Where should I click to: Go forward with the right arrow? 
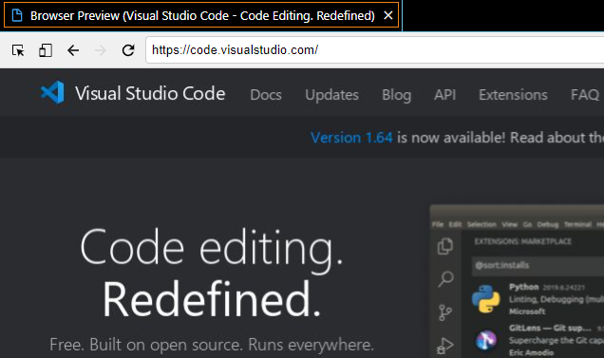[101, 50]
